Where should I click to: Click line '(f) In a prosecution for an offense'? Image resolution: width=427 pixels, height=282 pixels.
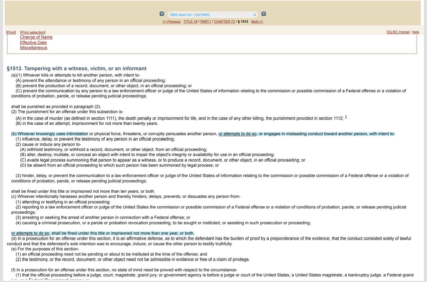point(124,270)
